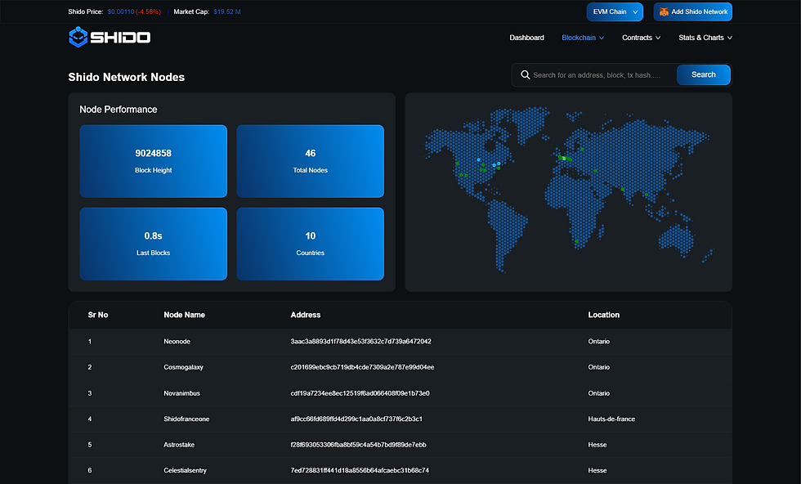Screen dimensions: 801x484
Task: Open the EVM Chain dropdown
Action: point(615,11)
